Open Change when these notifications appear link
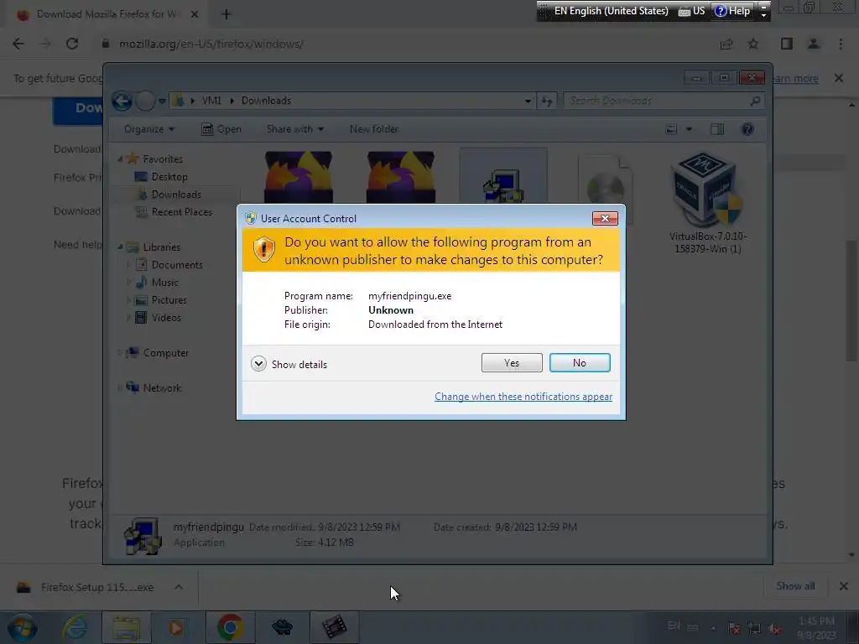859x644 pixels. point(523,397)
